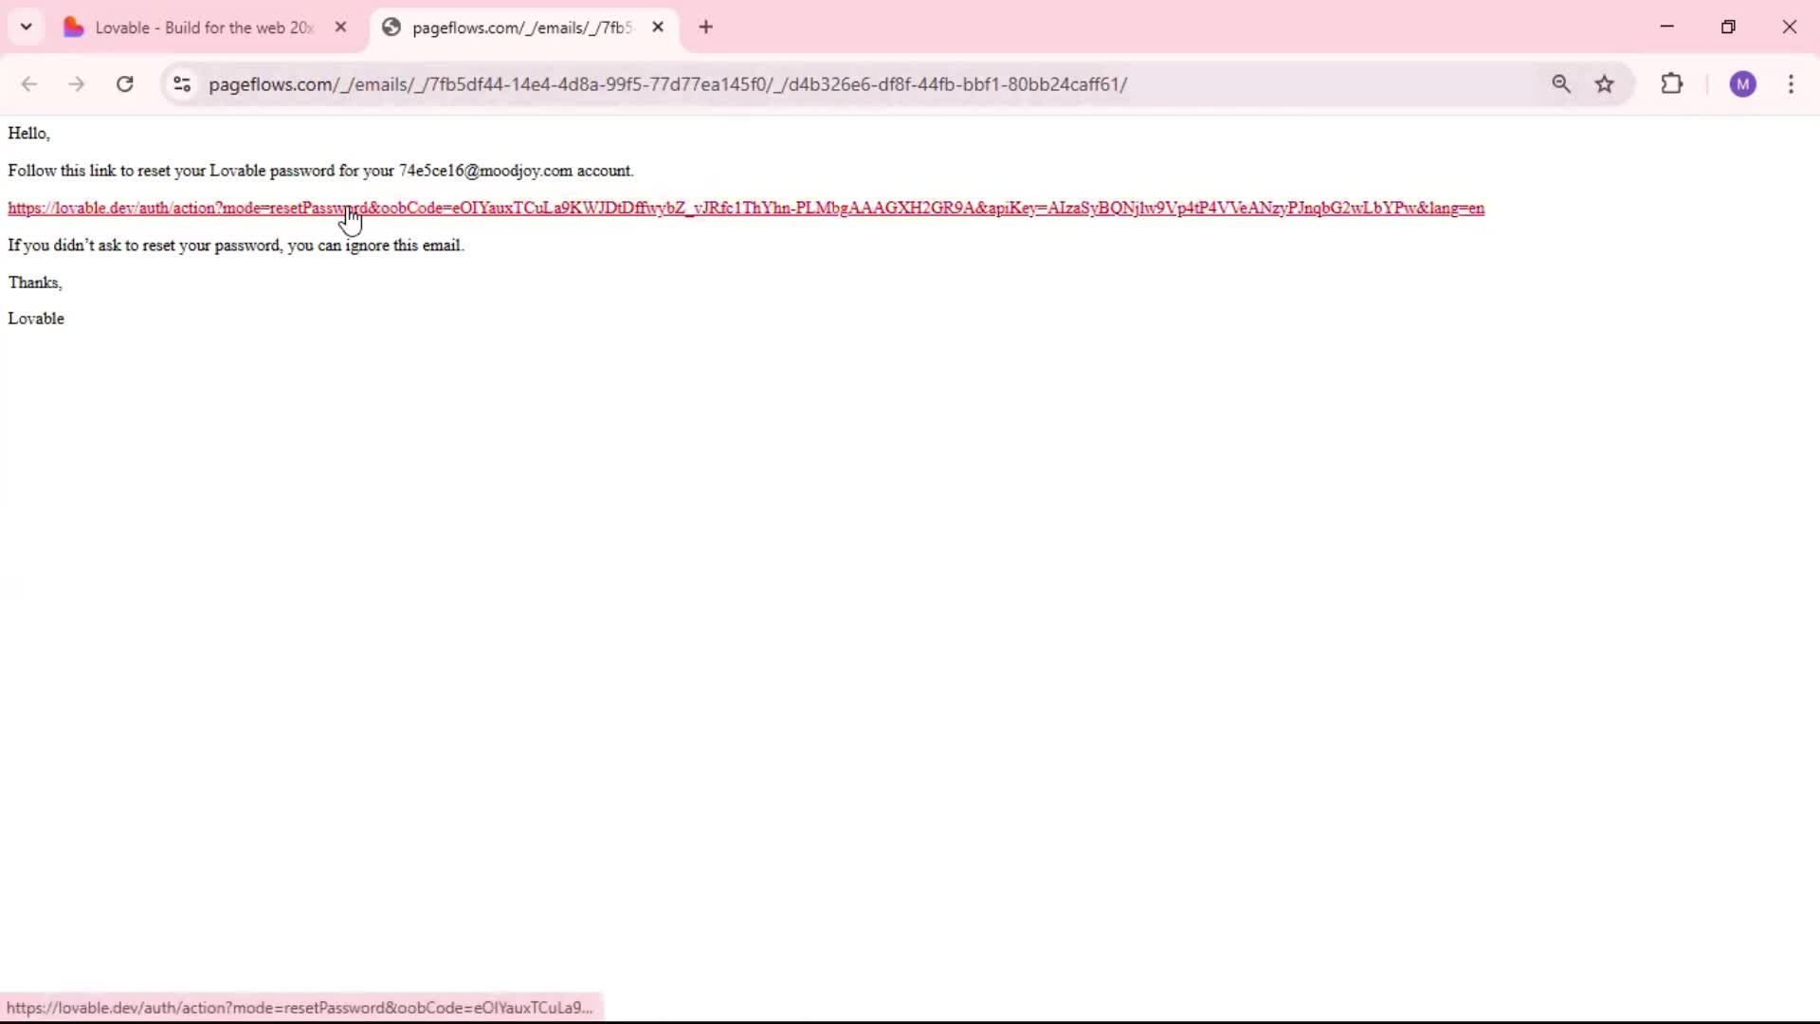View site information icon in address bar
The width and height of the screenshot is (1820, 1024).
[182, 84]
